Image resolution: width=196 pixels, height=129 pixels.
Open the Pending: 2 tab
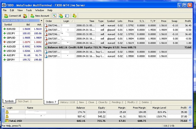pos(118,102)
